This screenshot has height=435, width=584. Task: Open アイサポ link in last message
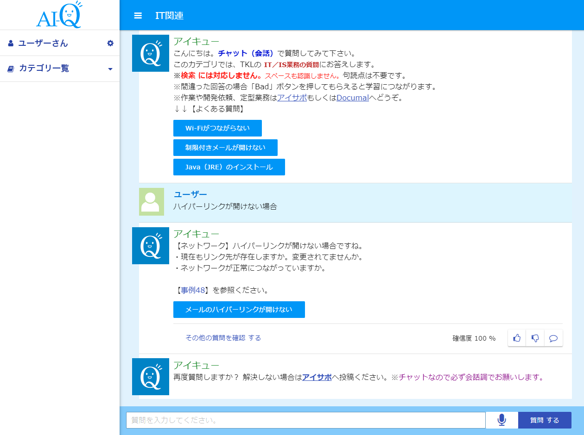coord(317,377)
